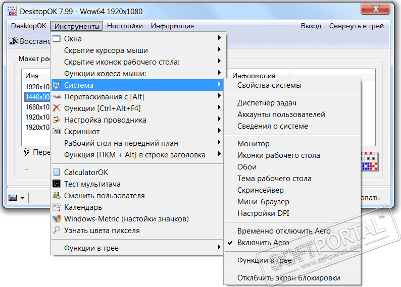Expand Скрытие иконок рабочего стола arrow
This screenshot has width=401, height=287.
(219, 61)
